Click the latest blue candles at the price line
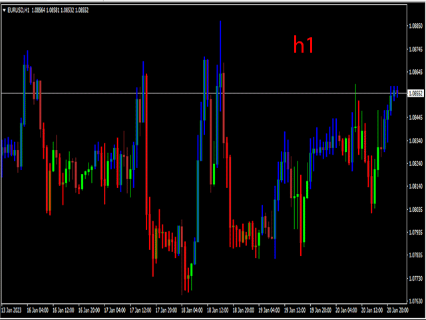Screen dimensions: 426x320 [395, 92]
